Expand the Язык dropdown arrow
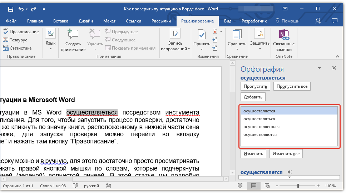This screenshot has width=346, height=193. (x=50, y=49)
